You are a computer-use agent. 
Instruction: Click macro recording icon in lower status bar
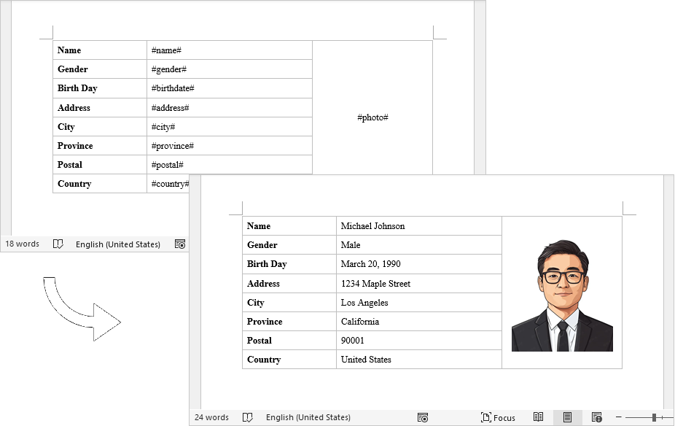click(423, 417)
